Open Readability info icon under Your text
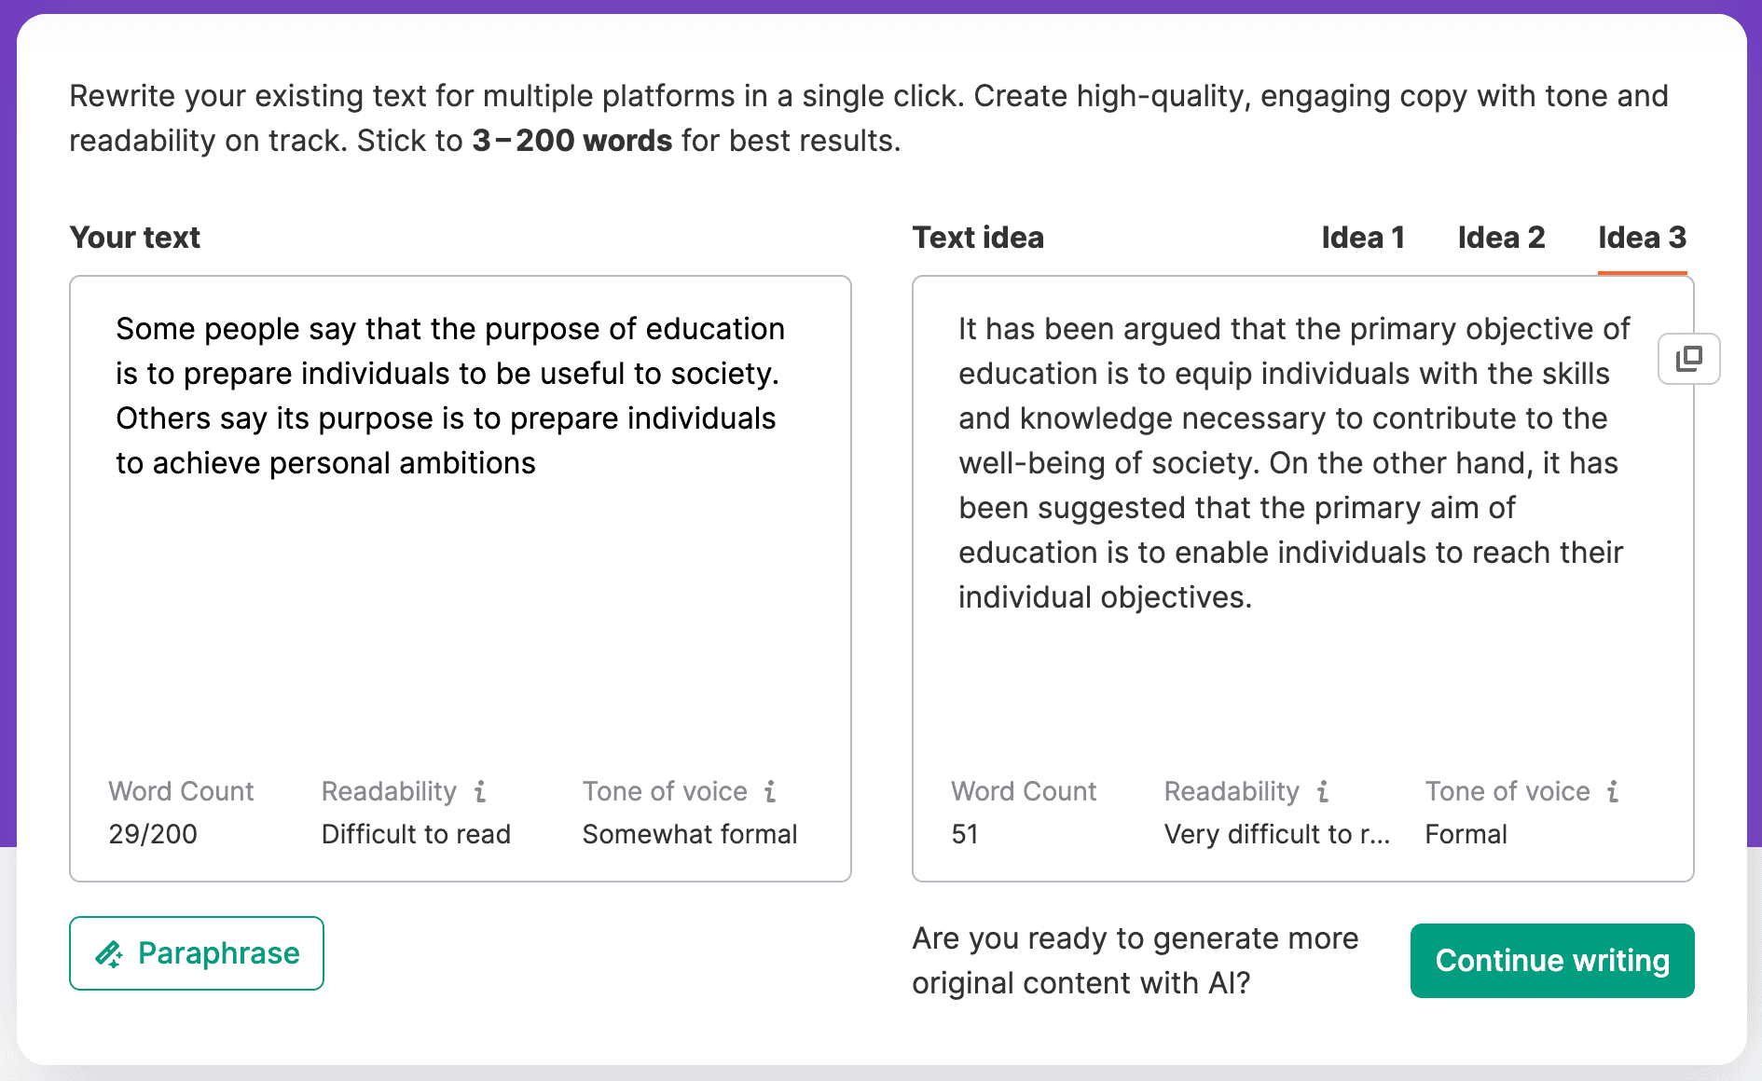Image resolution: width=1762 pixels, height=1081 pixels. [x=480, y=791]
